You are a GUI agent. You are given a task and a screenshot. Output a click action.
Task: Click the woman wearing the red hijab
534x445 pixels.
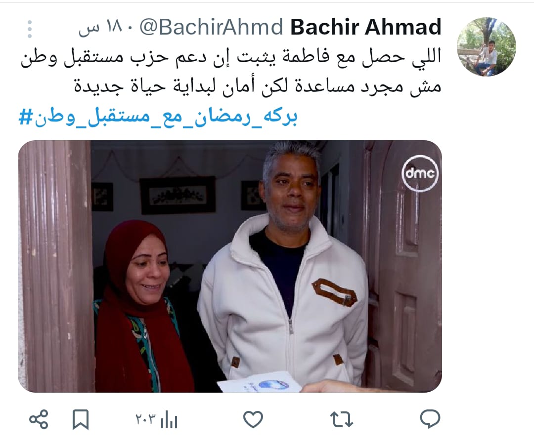click(x=143, y=306)
